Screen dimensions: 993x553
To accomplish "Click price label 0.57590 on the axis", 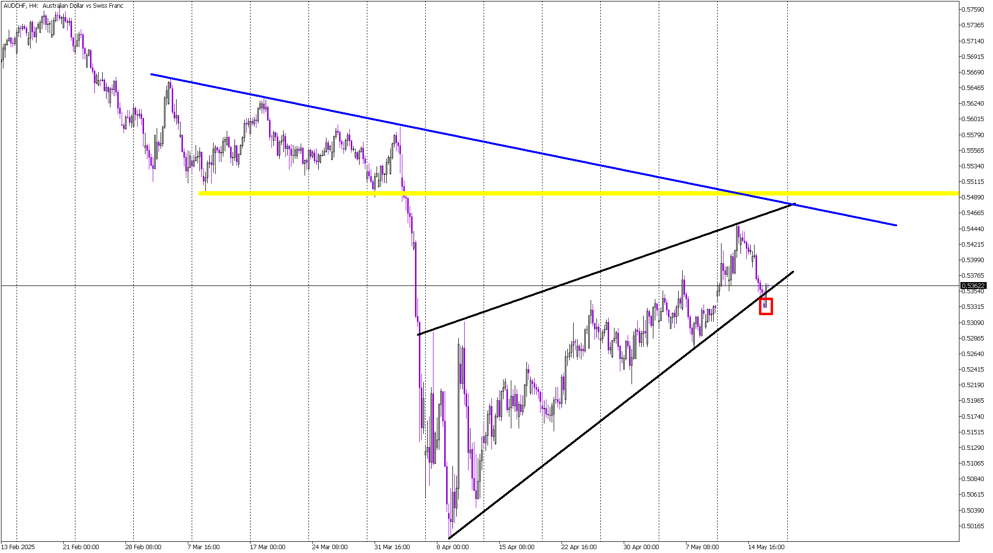I will click(x=973, y=10).
